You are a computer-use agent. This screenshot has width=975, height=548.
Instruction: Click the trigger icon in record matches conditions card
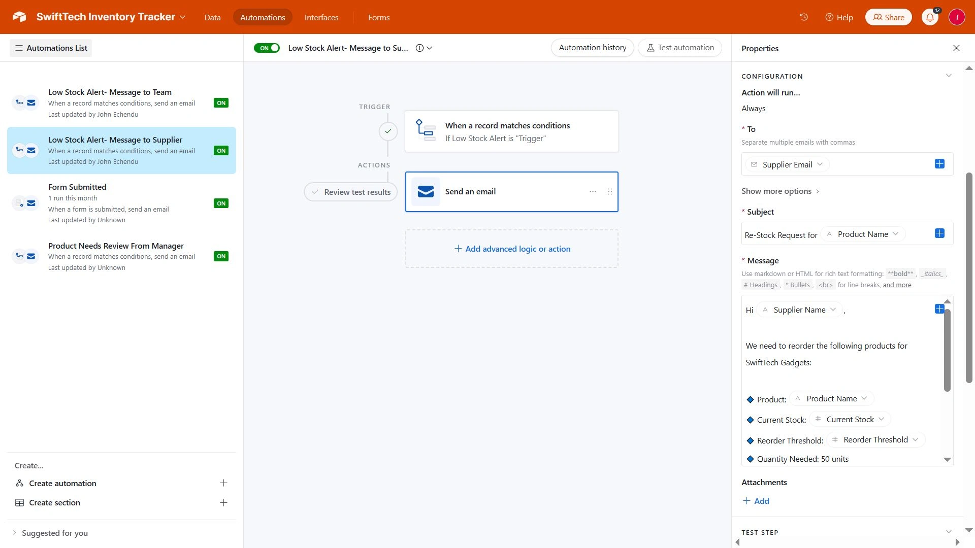425,130
